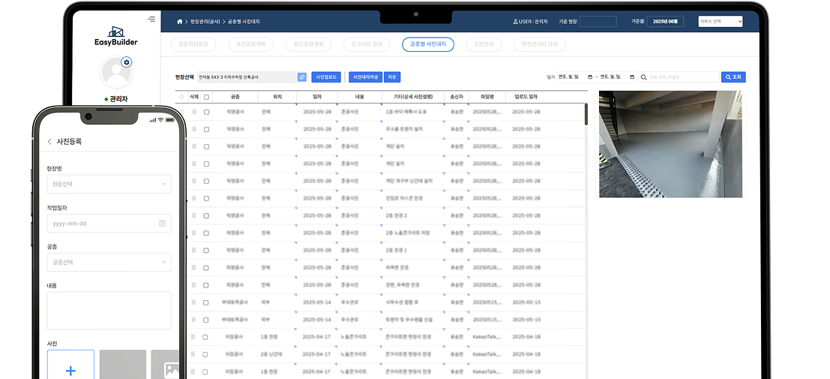830x379 pixels.
Task: Delete the '트렌치 및 우수맨홀 신설' row via trash icon
Action: pos(194,320)
